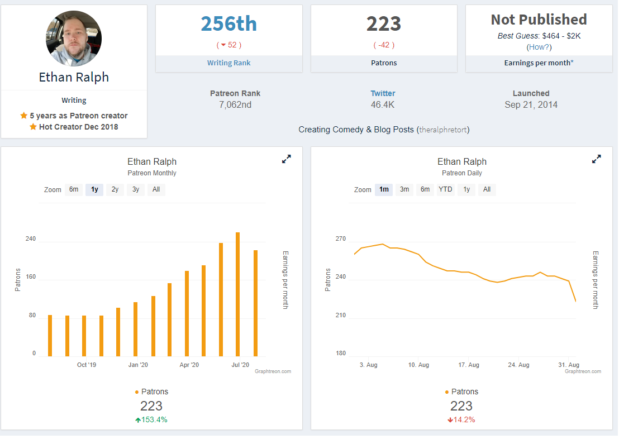Click the Ethan Ralph name heading
Viewport: 619px width, 439px height.
[74, 78]
